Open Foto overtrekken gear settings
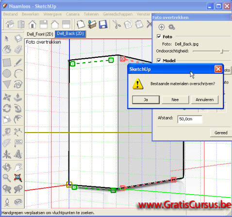The image size is (232, 217). coord(171,27)
